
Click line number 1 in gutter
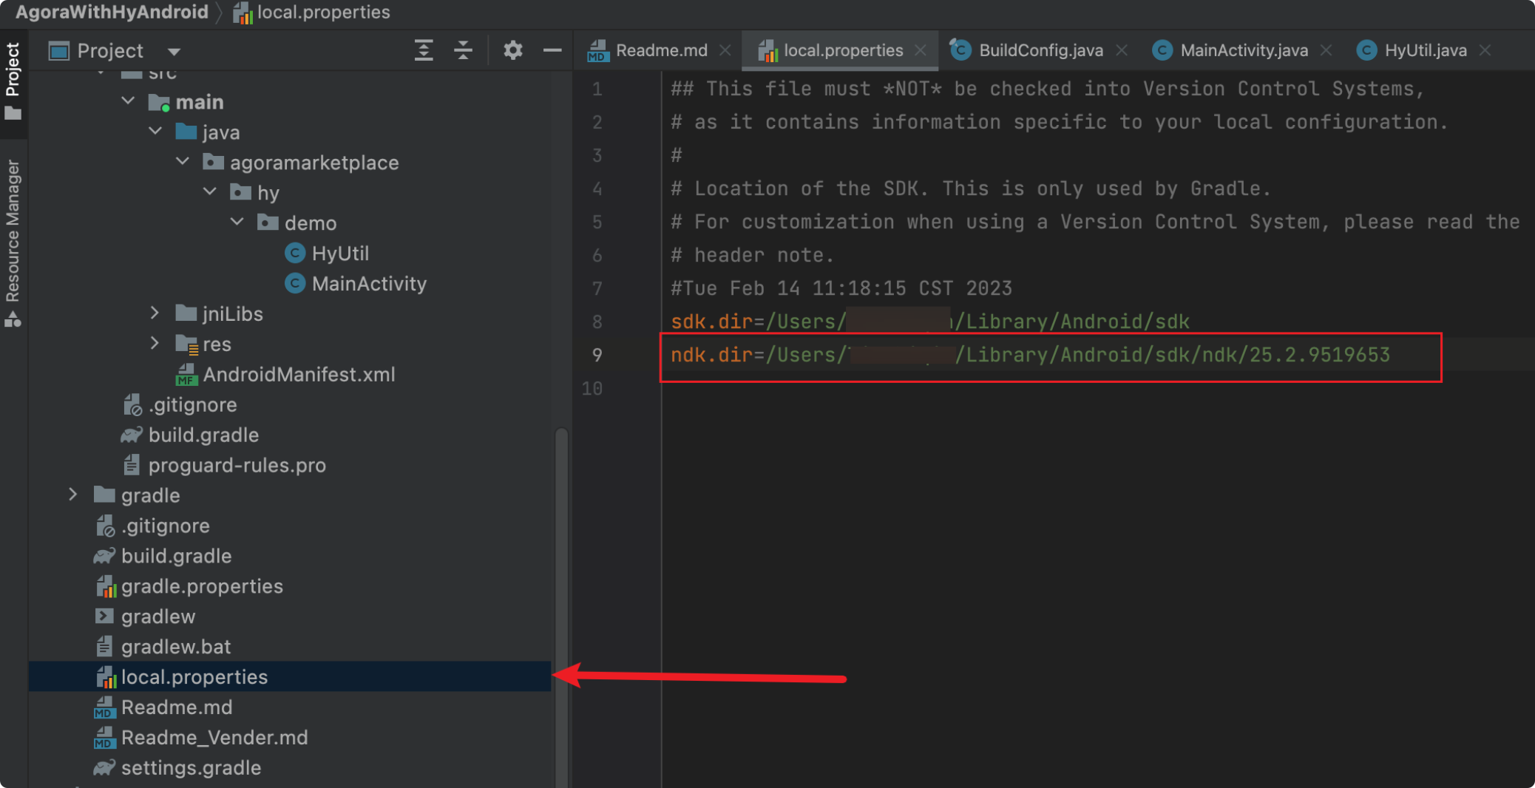tap(597, 89)
